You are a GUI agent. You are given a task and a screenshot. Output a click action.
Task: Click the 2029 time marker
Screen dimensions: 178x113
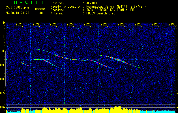coord(155,24)
